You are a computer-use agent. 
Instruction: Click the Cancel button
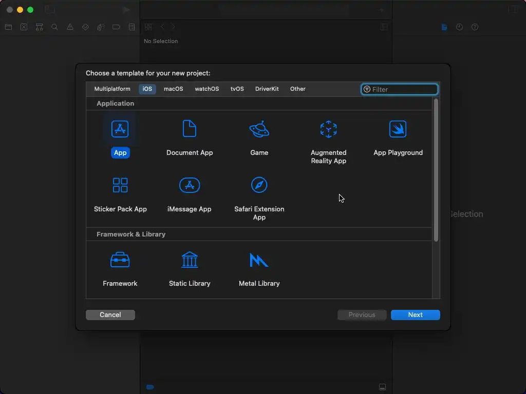(x=110, y=314)
